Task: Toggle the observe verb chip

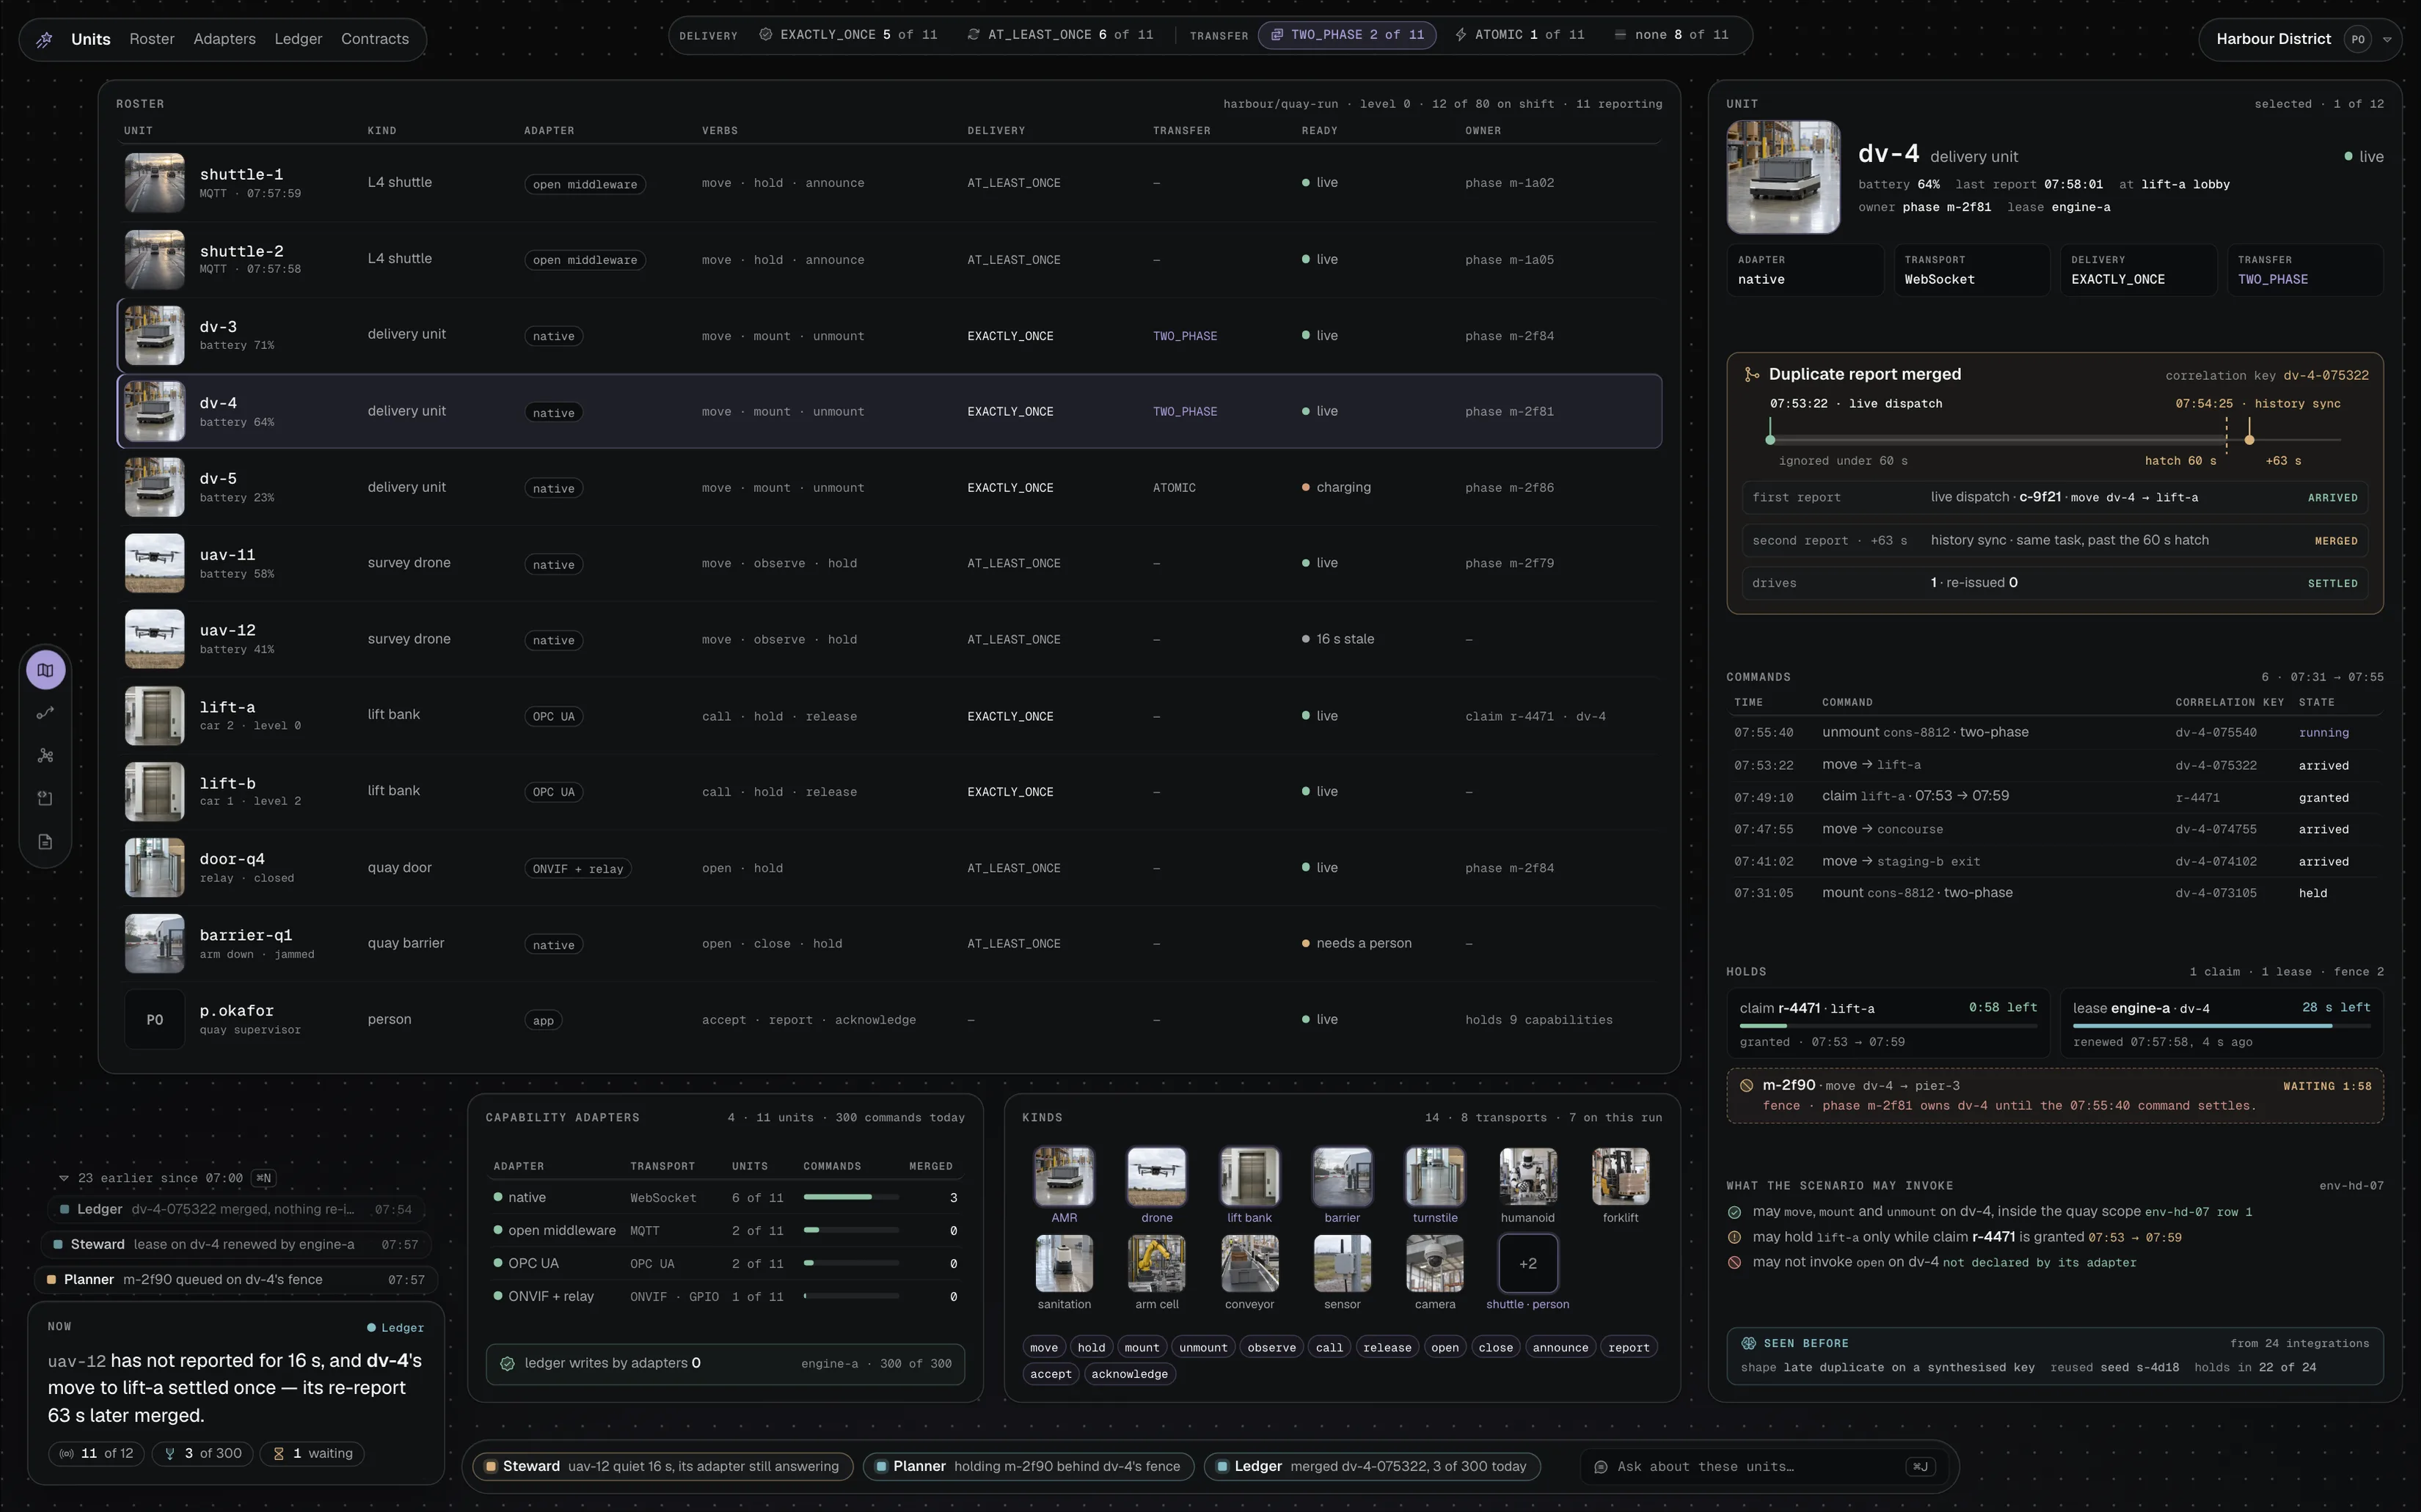Action: coord(1271,1348)
